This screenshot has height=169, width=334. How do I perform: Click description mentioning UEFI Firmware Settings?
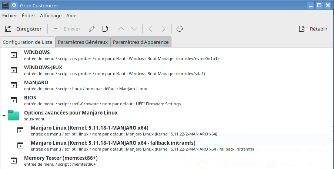[103, 104]
